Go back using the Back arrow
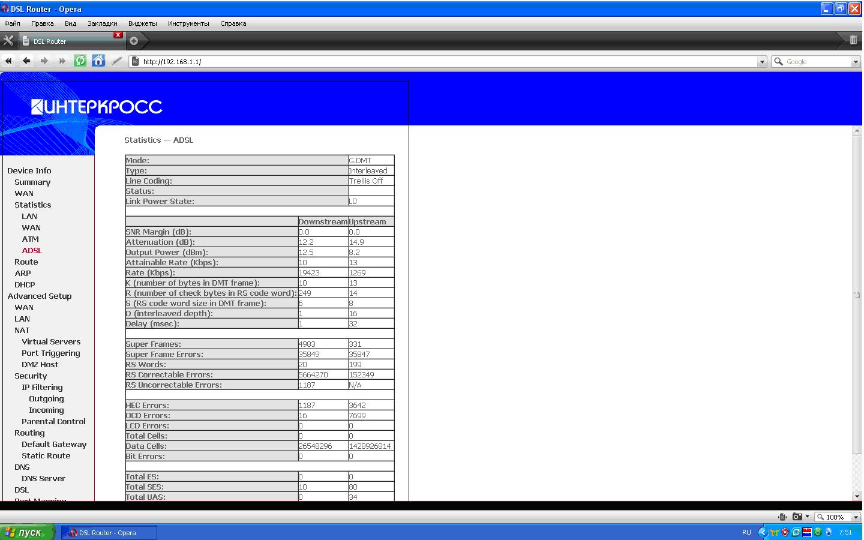 point(26,61)
